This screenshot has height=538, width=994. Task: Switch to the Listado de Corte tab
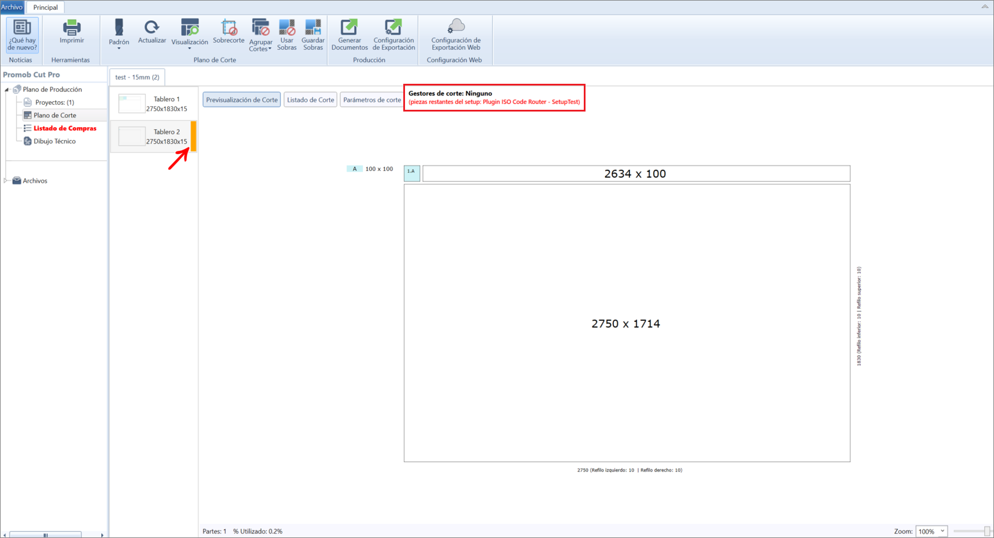(311, 100)
